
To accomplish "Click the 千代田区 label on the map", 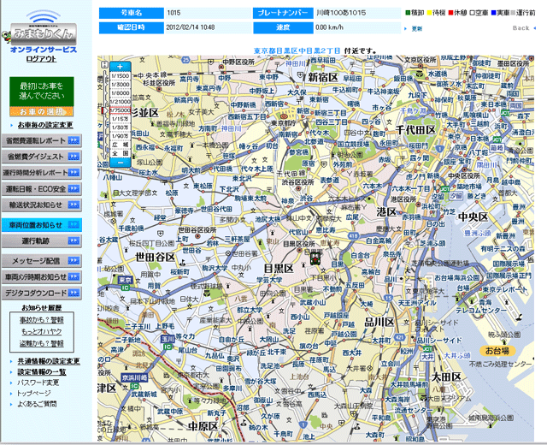I will (415, 130).
